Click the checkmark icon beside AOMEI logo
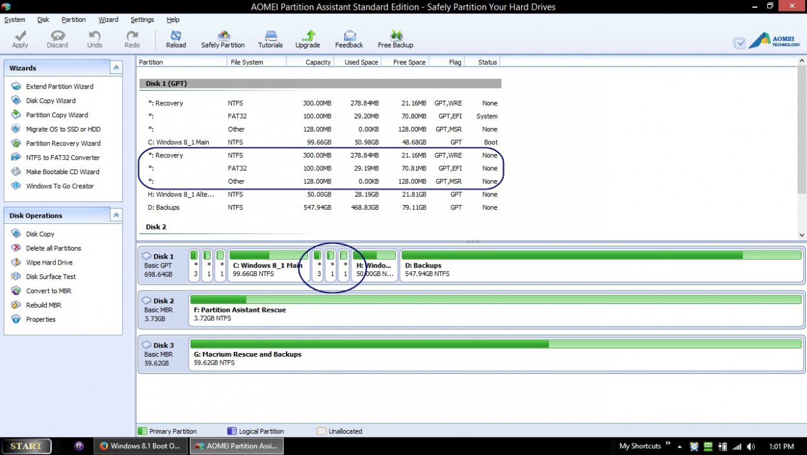807x455 pixels. [x=739, y=42]
